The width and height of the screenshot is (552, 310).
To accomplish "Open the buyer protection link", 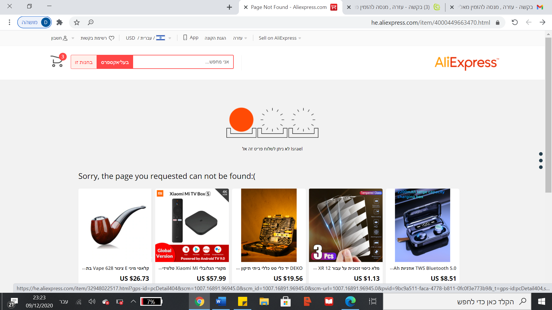I will point(215,38).
